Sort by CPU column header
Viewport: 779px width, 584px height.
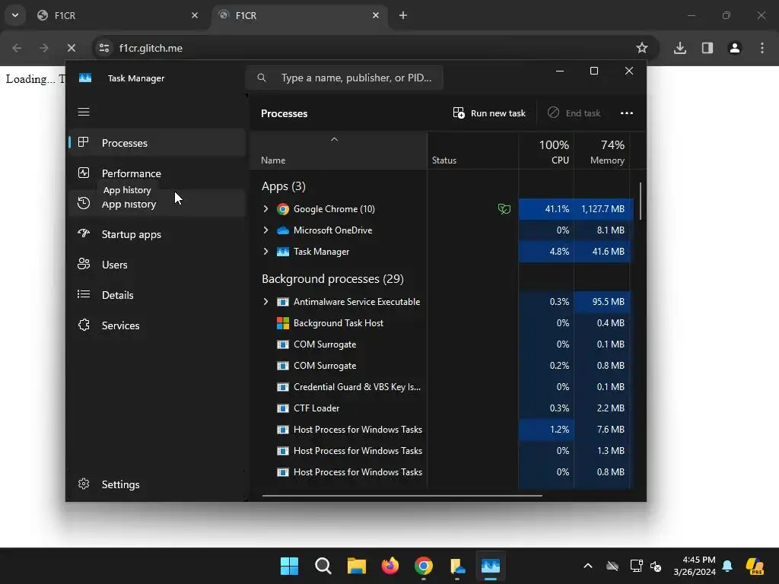point(546,151)
